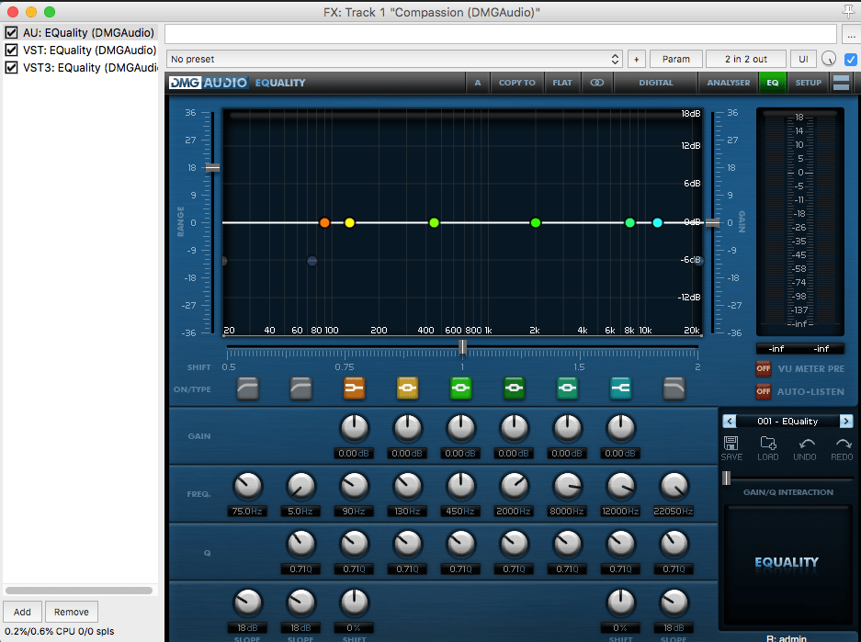This screenshot has height=642, width=861.
Task: Open the 001 - EQuality preset name list
Action: 787,421
